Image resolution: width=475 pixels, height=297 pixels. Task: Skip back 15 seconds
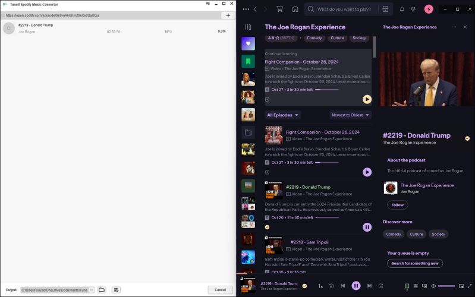tap(331, 286)
